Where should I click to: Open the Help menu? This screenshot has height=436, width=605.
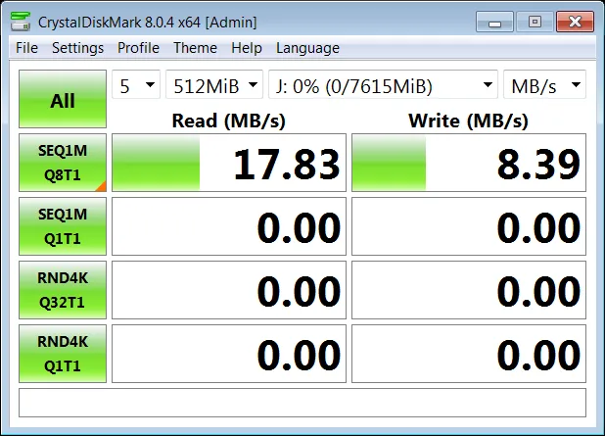click(247, 48)
